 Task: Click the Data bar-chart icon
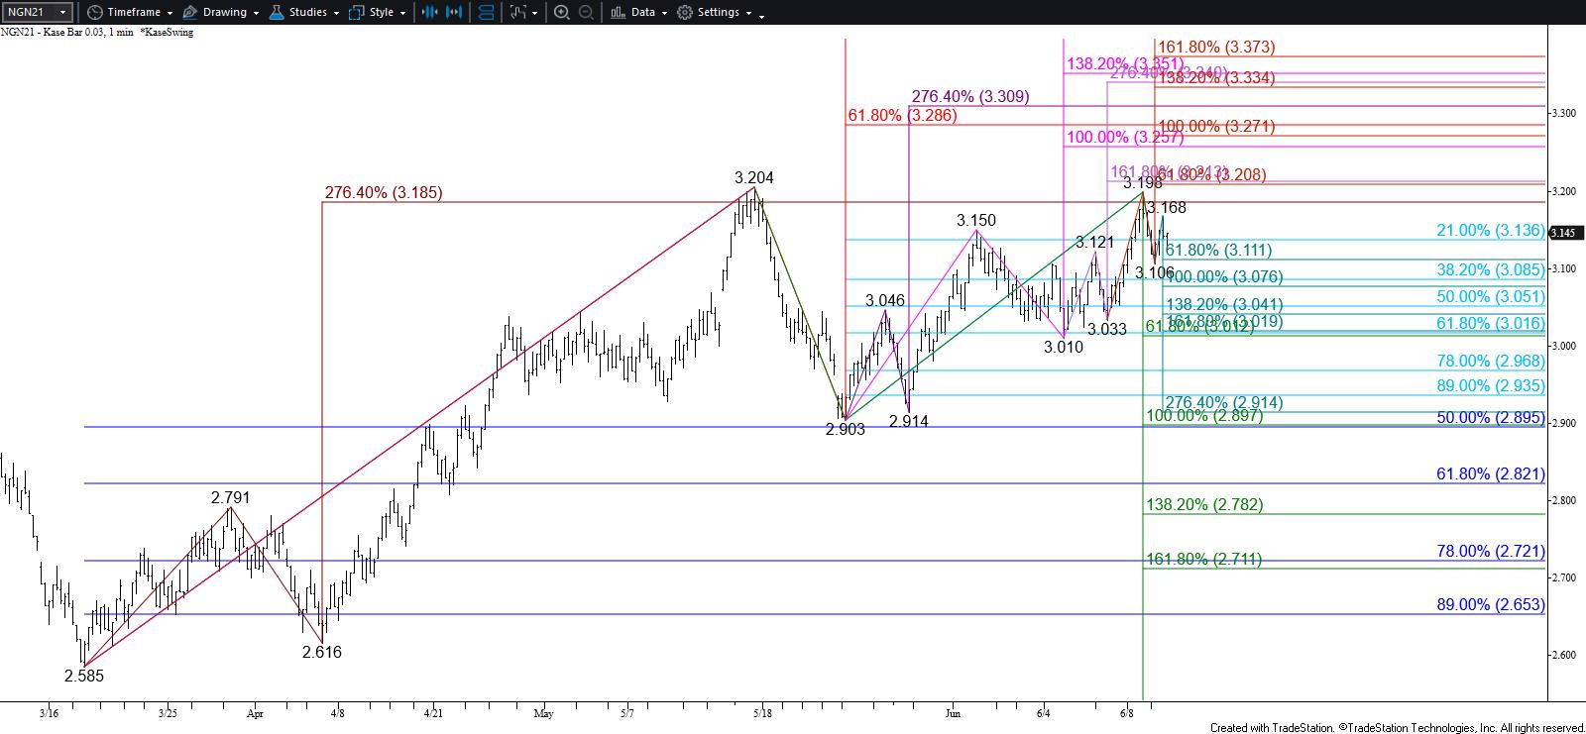coord(618,12)
